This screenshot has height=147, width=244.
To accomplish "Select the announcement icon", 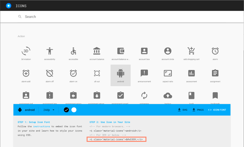I will [144, 73].
